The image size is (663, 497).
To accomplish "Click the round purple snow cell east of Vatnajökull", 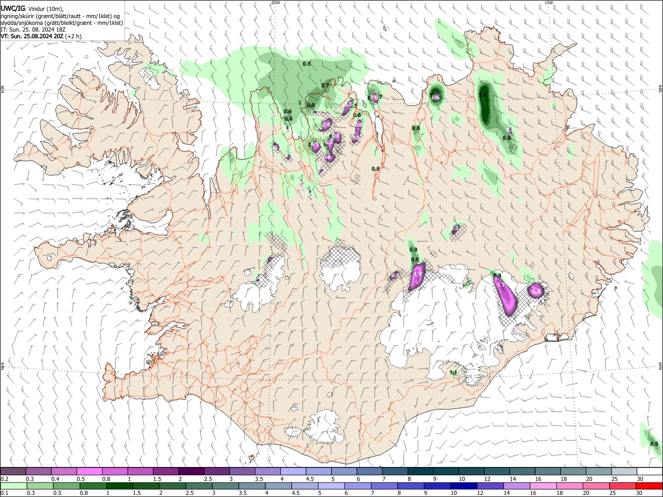I will [536, 290].
